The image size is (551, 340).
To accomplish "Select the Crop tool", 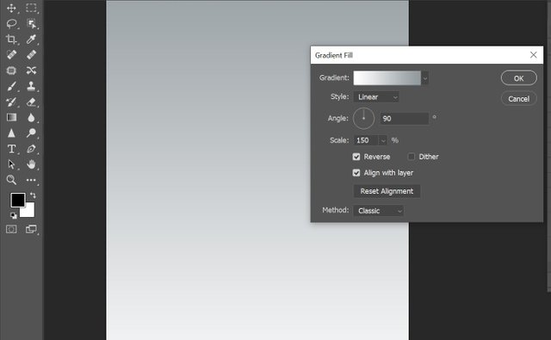I will [11, 39].
